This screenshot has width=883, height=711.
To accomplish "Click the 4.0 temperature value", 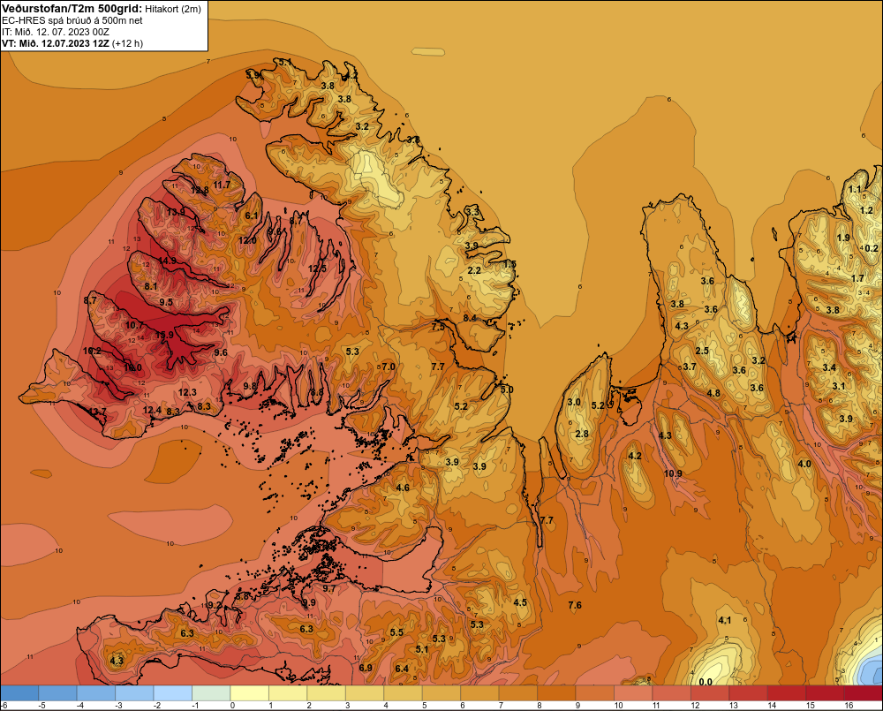I will click(x=804, y=464).
